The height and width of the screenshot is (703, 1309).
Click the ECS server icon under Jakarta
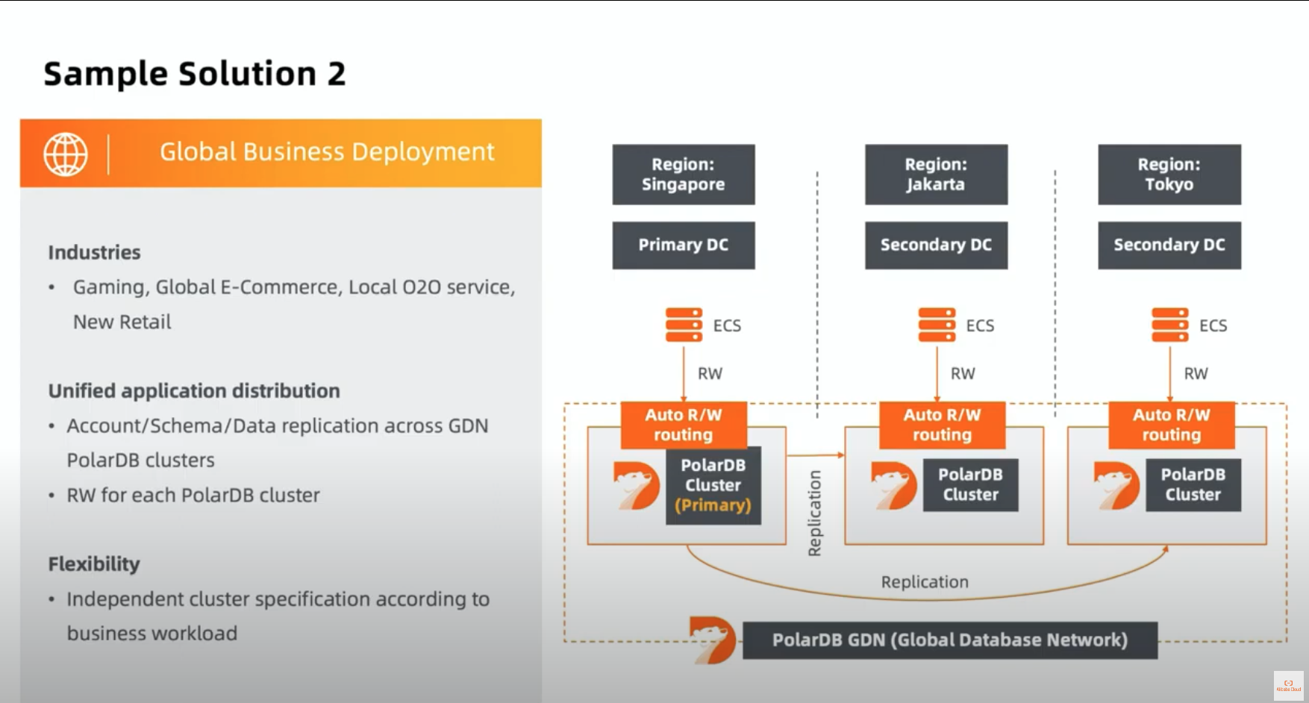(x=937, y=325)
